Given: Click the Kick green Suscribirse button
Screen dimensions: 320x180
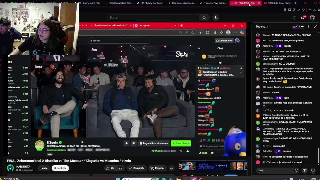Looking at the screenshot, I should 181,143.
